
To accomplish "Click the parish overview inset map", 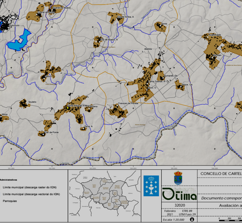I will pyautogui.click(x=104, y=196).
